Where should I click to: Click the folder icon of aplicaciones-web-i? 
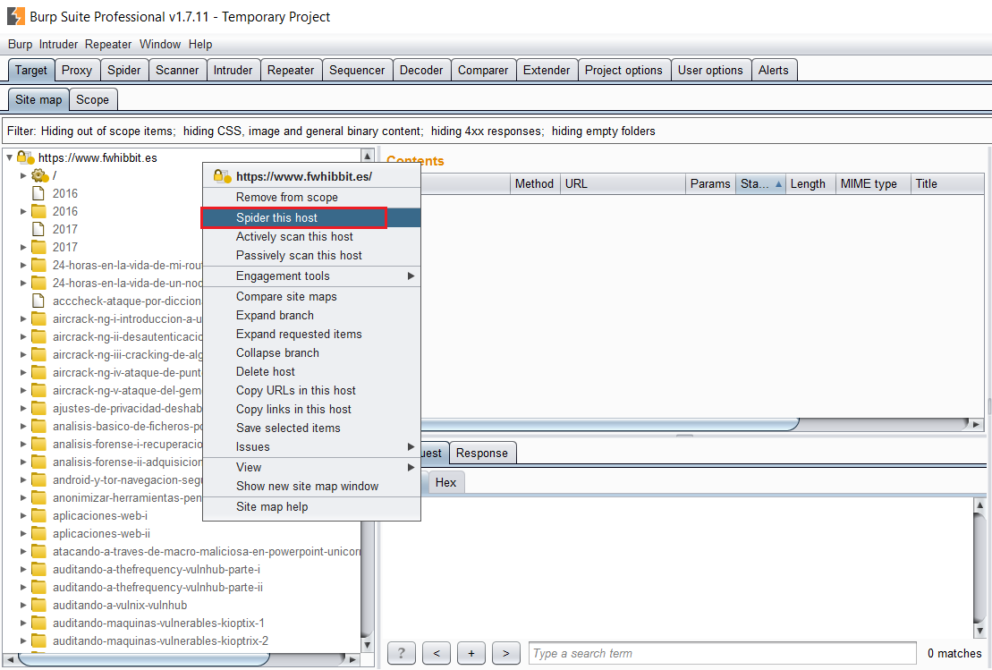point(38,515)
